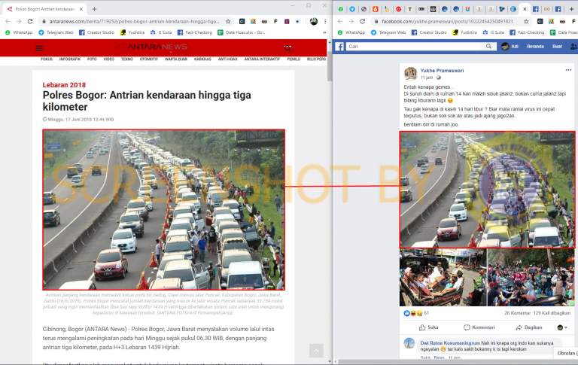Viewport: 578px width, 365px height.
Task: Select the OTOMOTIF menu on Antara News
Action: (149, 59)
